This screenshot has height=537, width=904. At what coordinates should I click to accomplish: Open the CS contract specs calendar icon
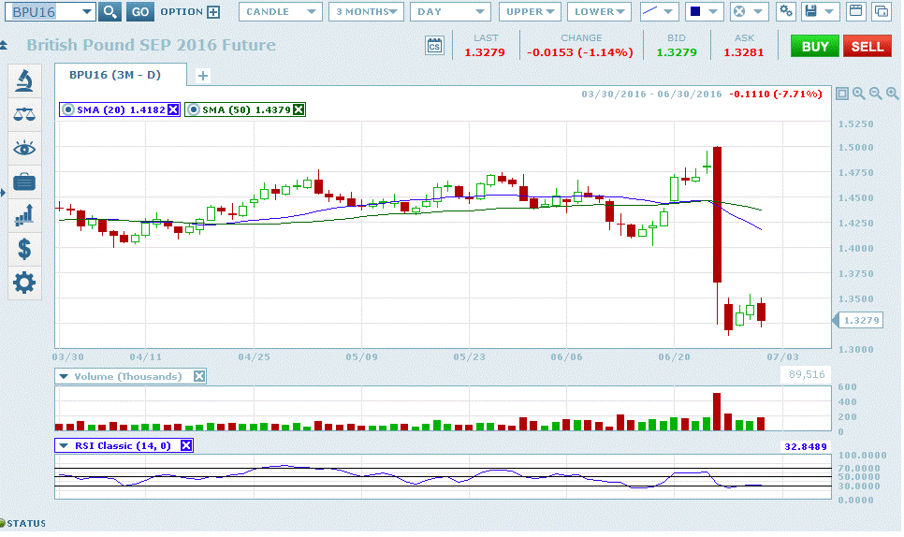(435, 46)
